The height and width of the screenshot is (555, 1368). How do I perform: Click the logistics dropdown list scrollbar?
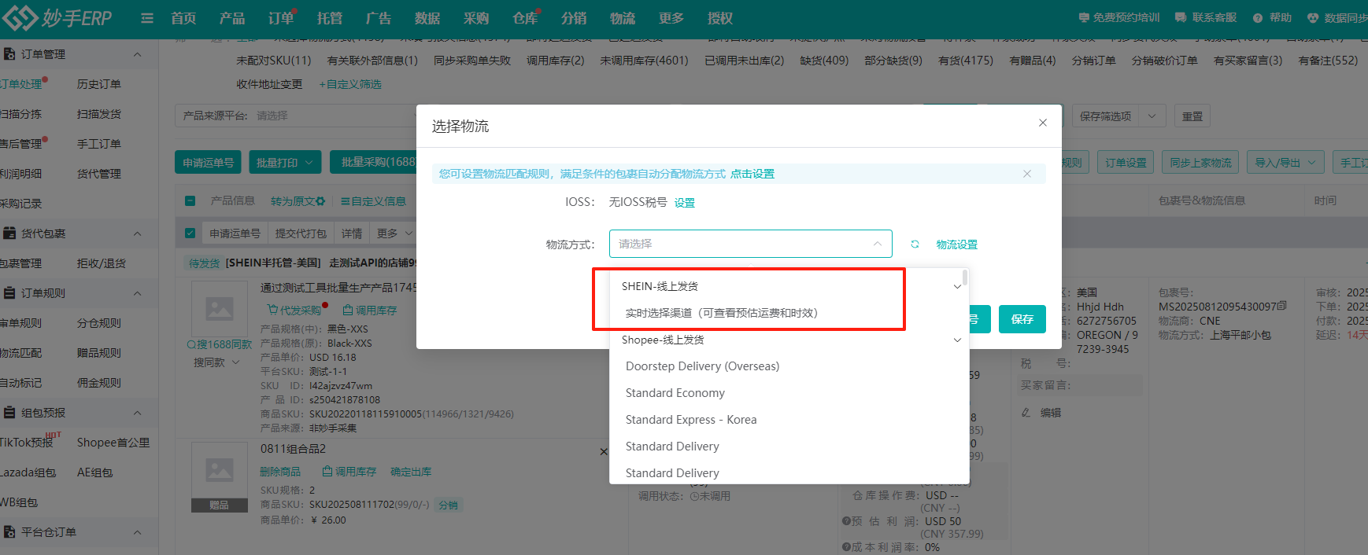point(965,277)
